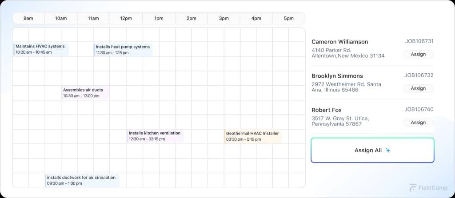Assign job to Robert Fox
The image size is (455, 198).
(x=418, y=123)
